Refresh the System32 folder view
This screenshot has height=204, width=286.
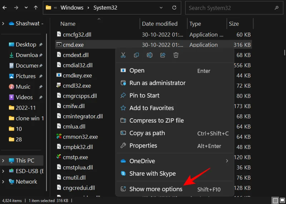(x=174, y=8)
